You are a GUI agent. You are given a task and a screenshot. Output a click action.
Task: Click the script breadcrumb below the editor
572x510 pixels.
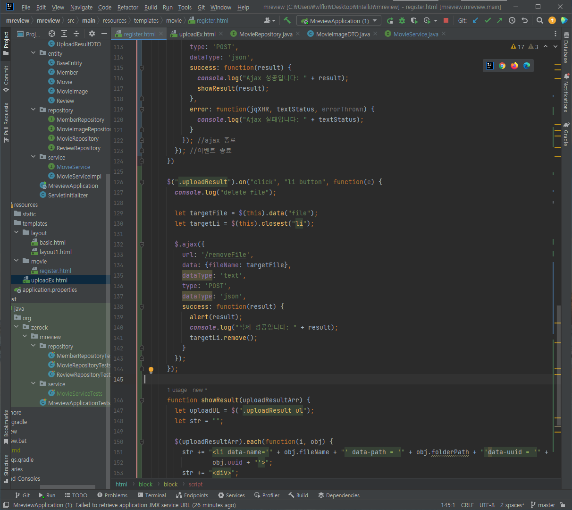tap(195, 484)
